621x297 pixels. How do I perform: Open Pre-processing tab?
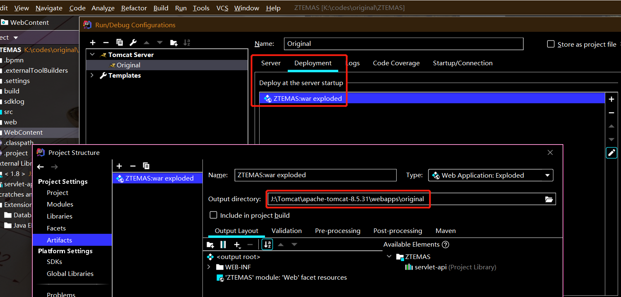338,231
